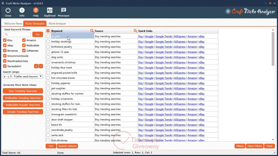Toggle the UncommonGoods checkbox
This screenshot has height=156, width=278.
(x=5, y=56)
